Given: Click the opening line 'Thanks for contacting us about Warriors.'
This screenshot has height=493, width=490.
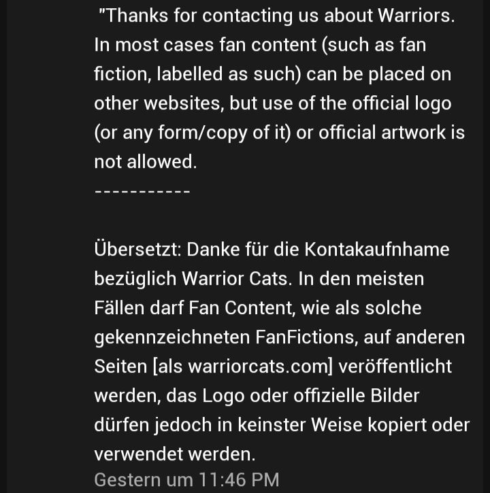Looking at the screenshot, I should pyautogui.click(x=276, y=16).
